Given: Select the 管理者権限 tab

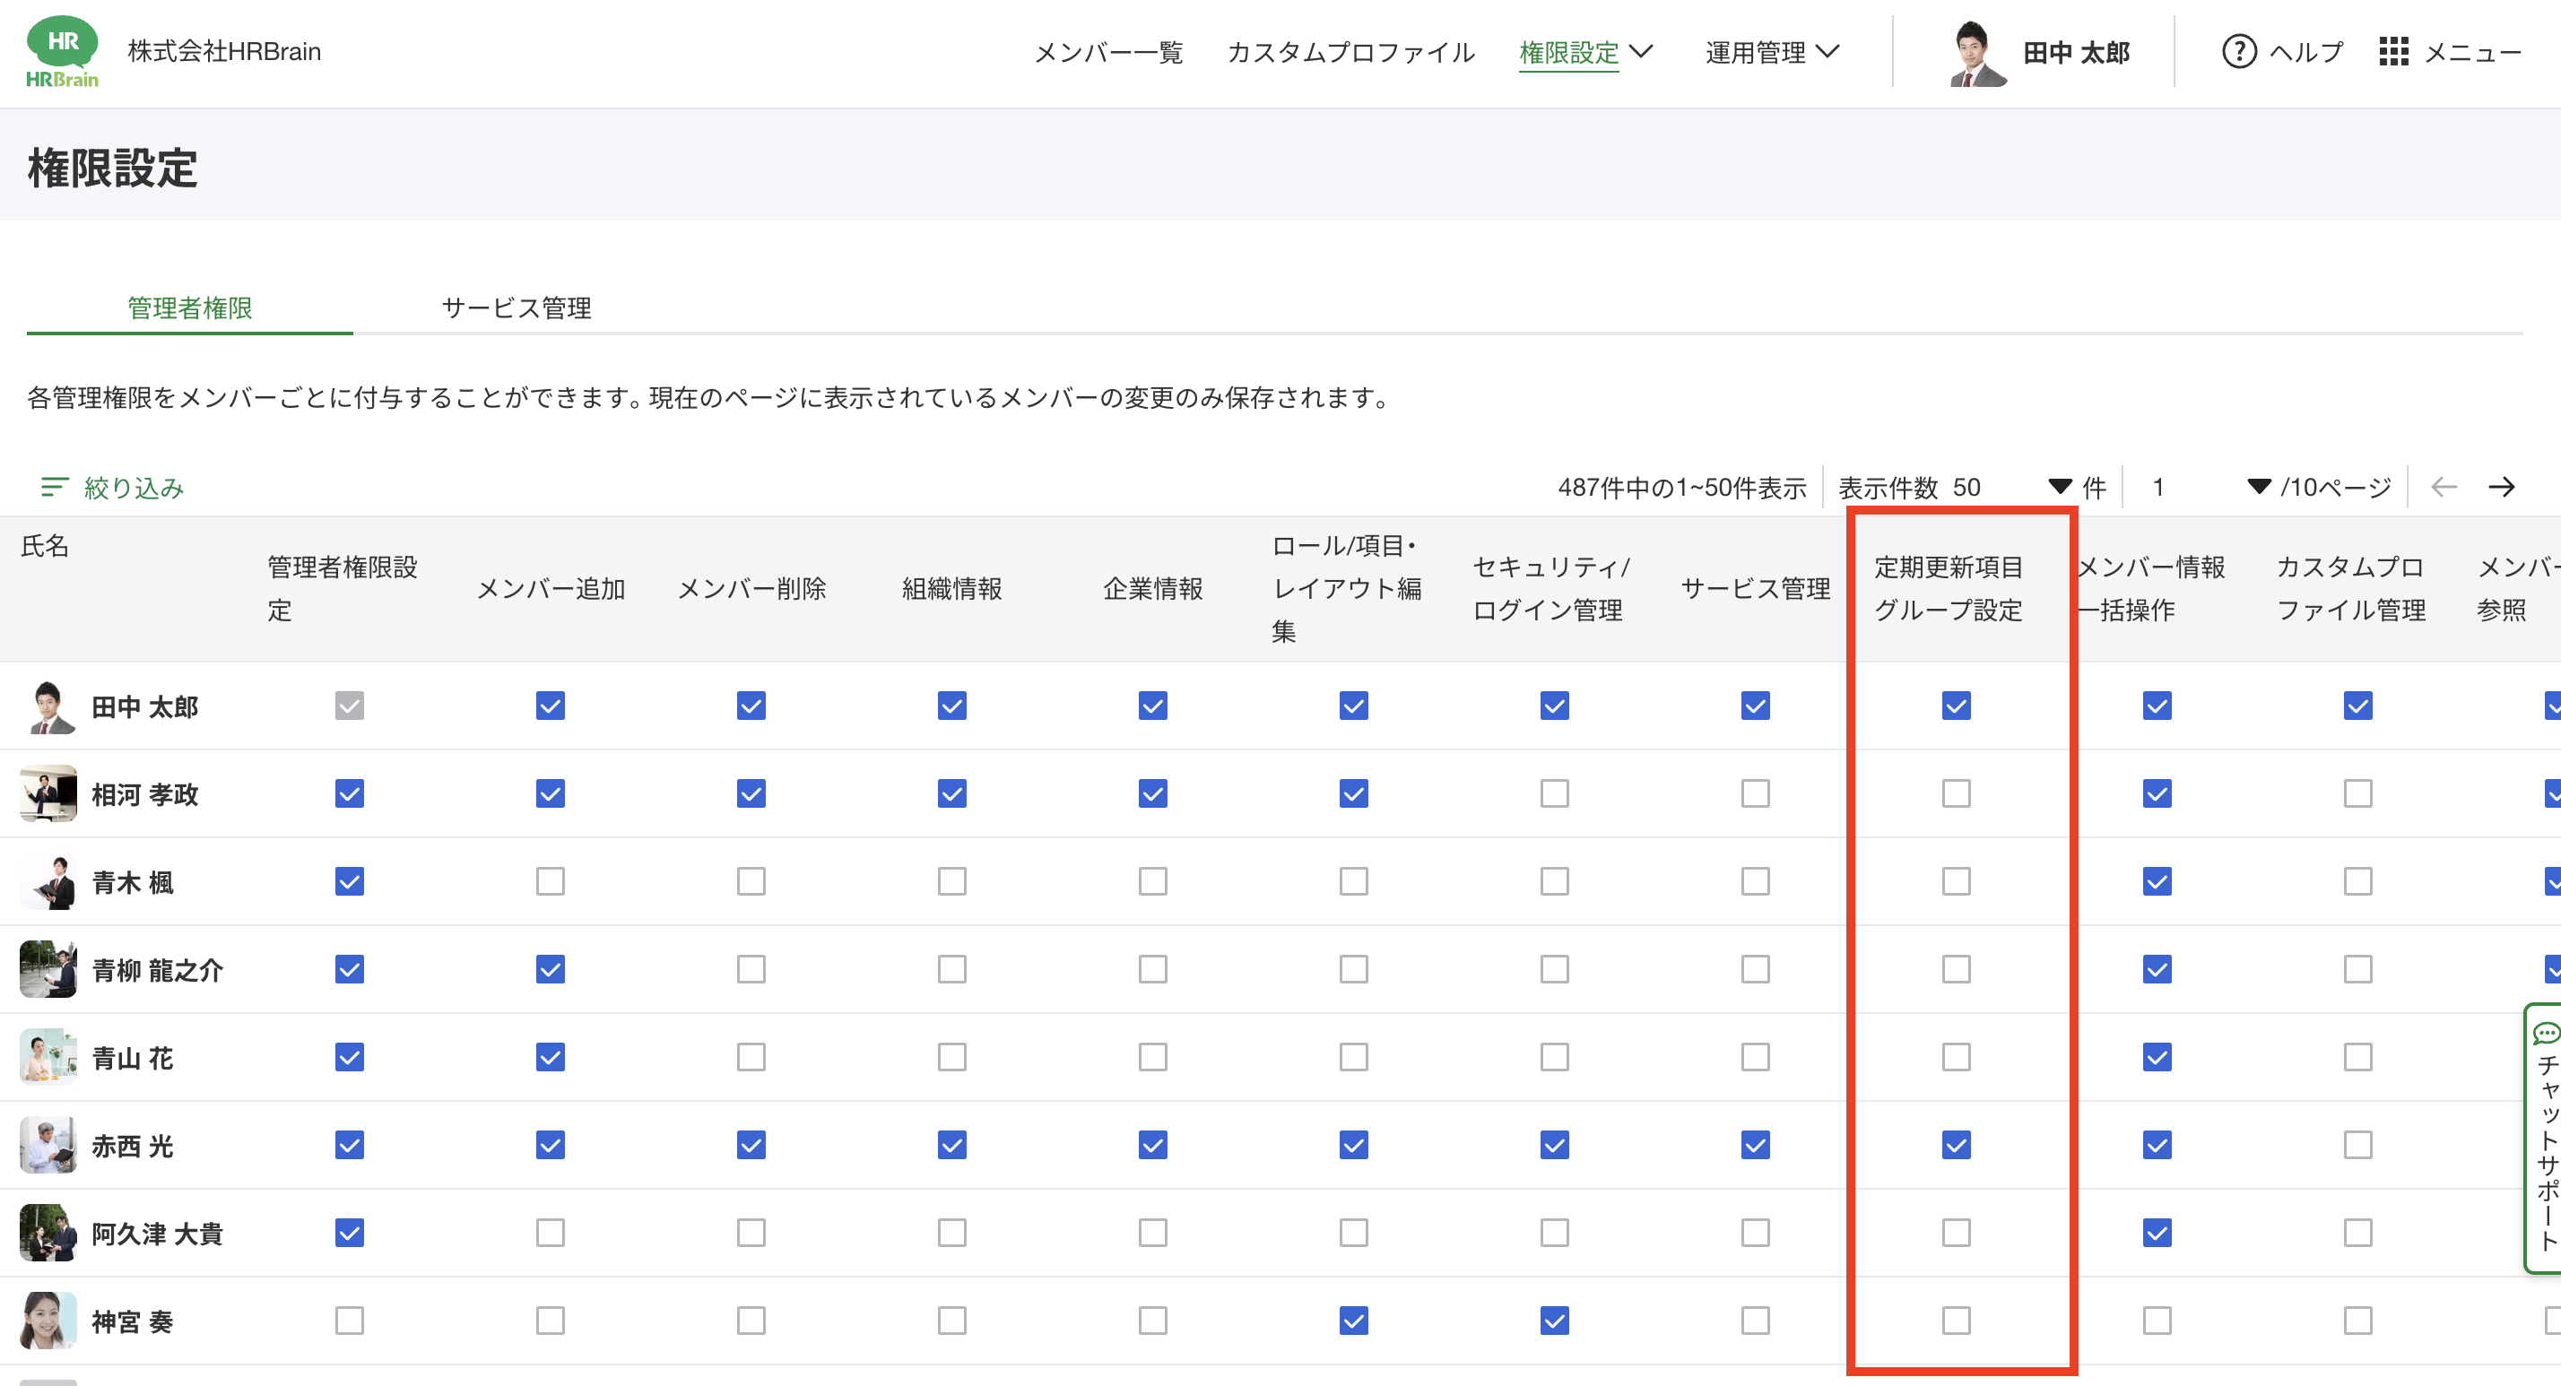Looking at the screenshot, I should tap(189, 308).
